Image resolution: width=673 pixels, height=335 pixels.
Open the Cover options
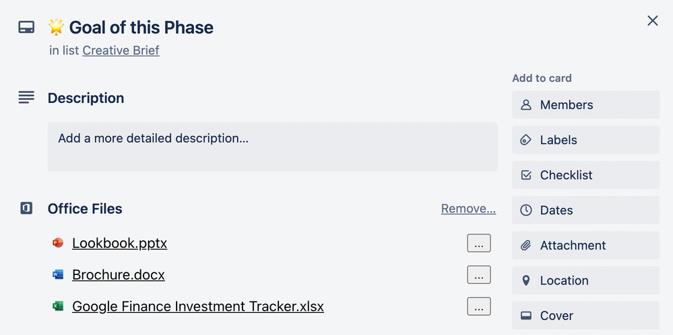point(585,315)
